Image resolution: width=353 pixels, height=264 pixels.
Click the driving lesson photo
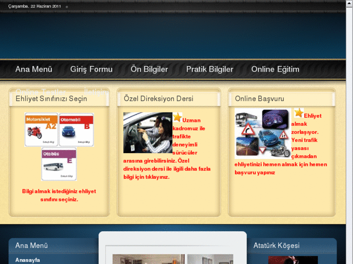(x=148, y=133)
